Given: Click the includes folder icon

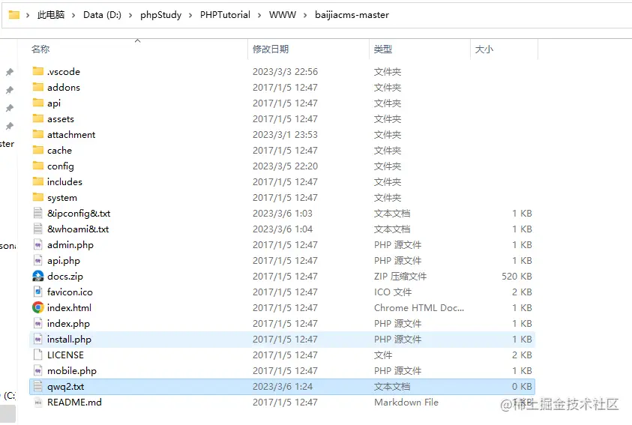Looking at the screenshot, I should click(x=38, y=181).
